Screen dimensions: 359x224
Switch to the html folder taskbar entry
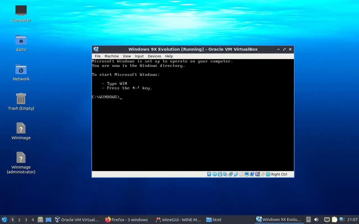click(214, 220)
